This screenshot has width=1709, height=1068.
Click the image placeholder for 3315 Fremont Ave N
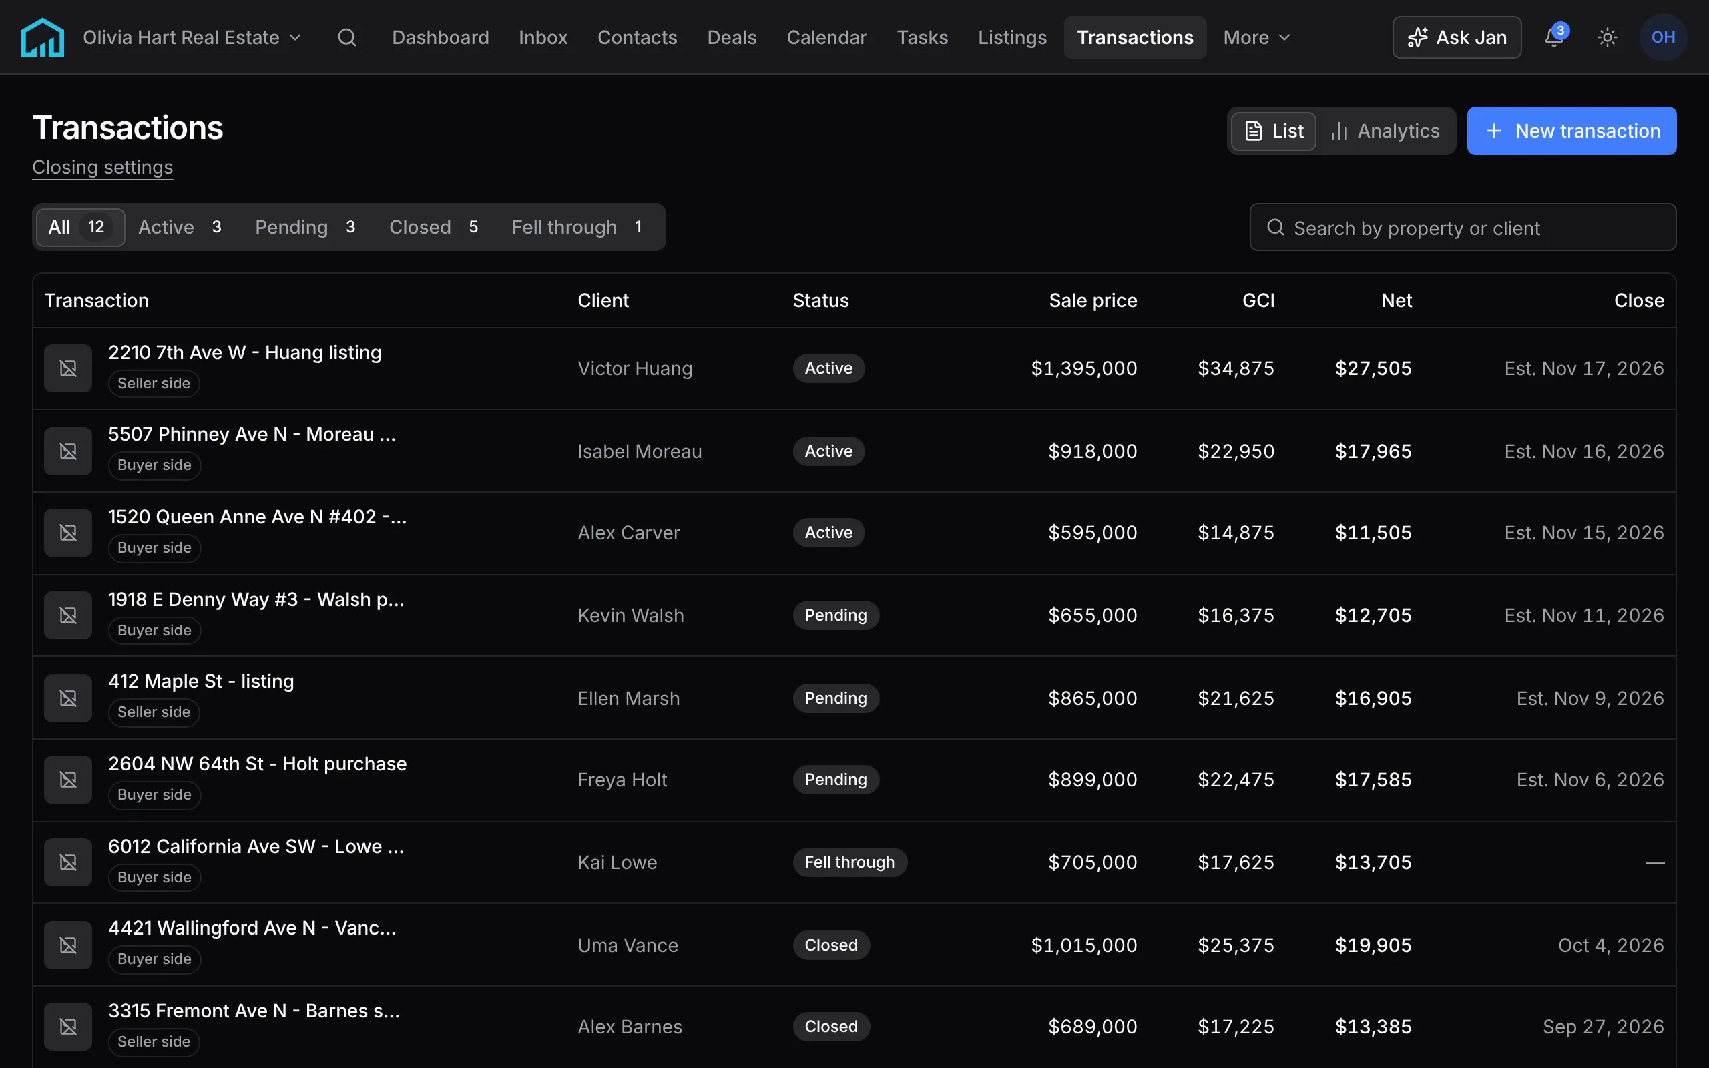pos(68,1027)
